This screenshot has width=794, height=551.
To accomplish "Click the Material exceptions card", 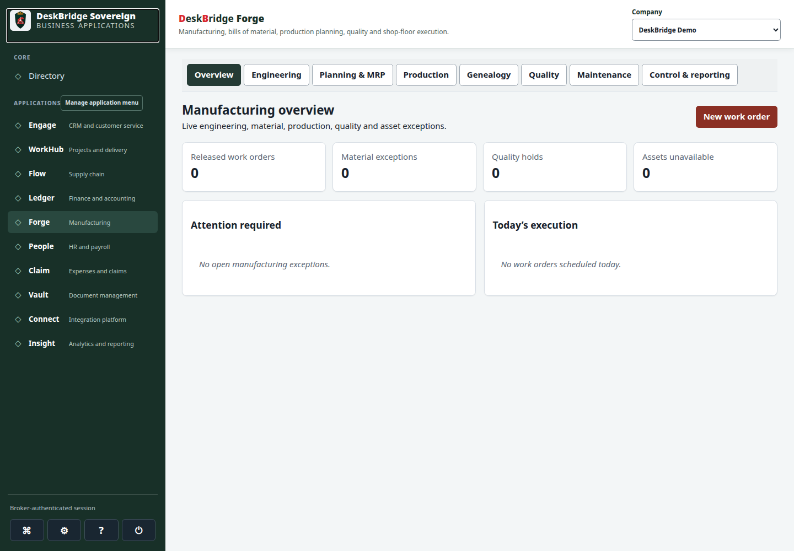I will click(404, 167).
